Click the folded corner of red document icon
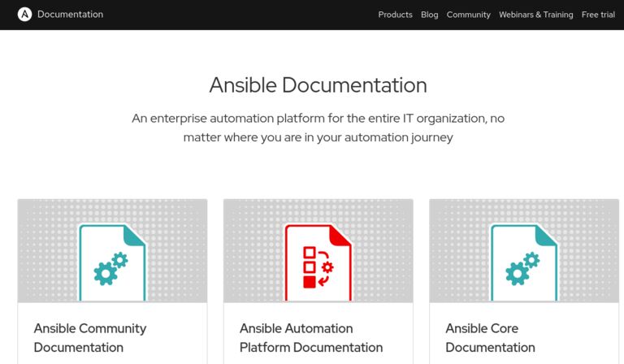 [x=340, y=236]
